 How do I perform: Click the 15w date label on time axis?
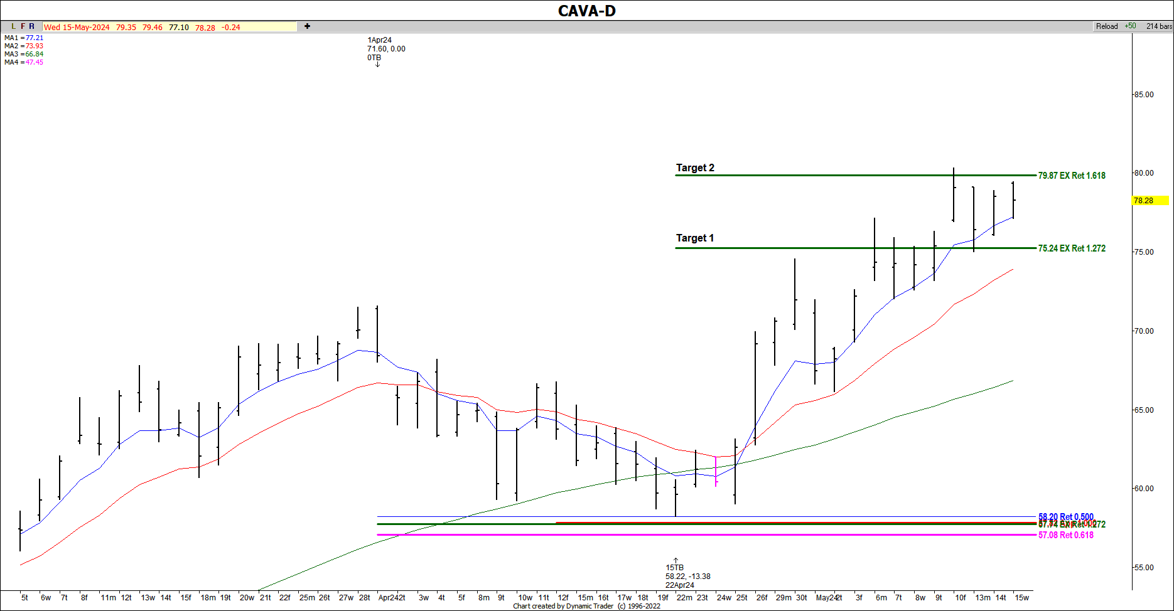point(1022,598)
